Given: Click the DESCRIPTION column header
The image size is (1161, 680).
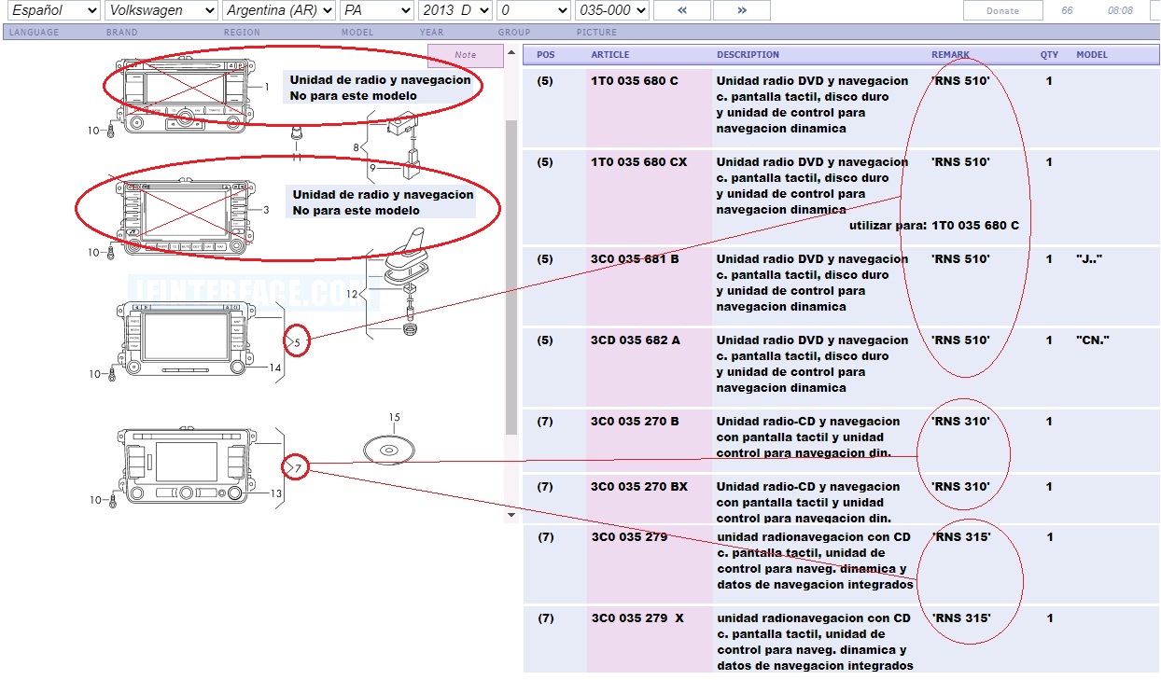Looking at the screenshot, I should (x=748, y=55).
